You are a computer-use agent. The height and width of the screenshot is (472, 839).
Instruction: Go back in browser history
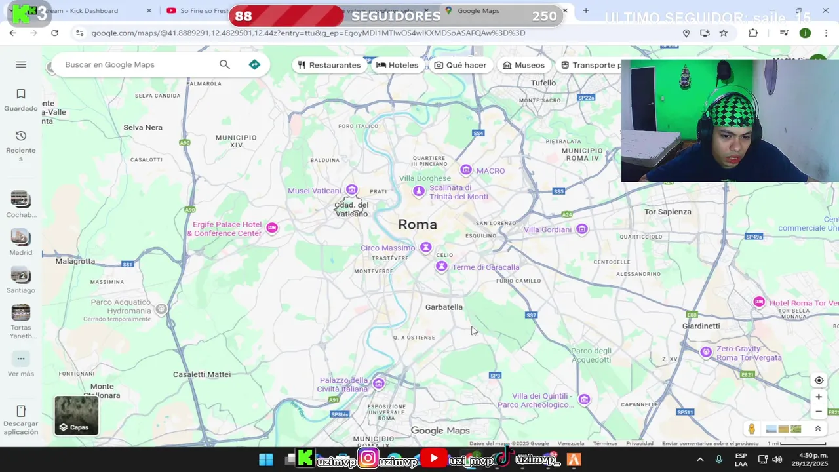point(13,33)
